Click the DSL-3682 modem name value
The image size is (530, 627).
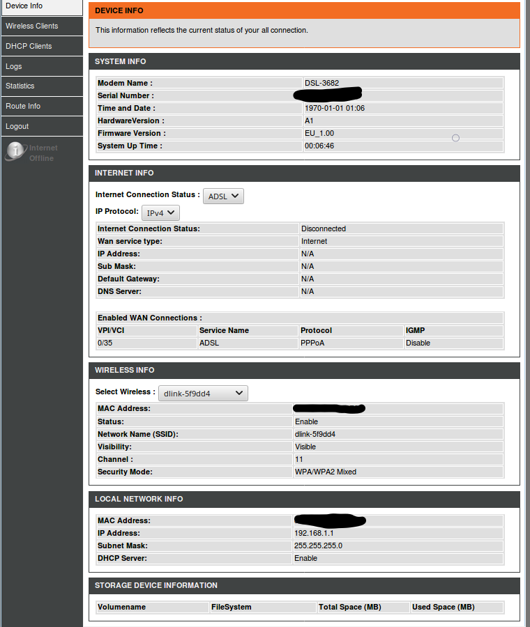[322, 83]
